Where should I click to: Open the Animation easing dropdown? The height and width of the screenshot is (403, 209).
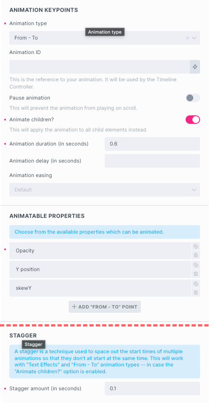click(x=105, y=190)
